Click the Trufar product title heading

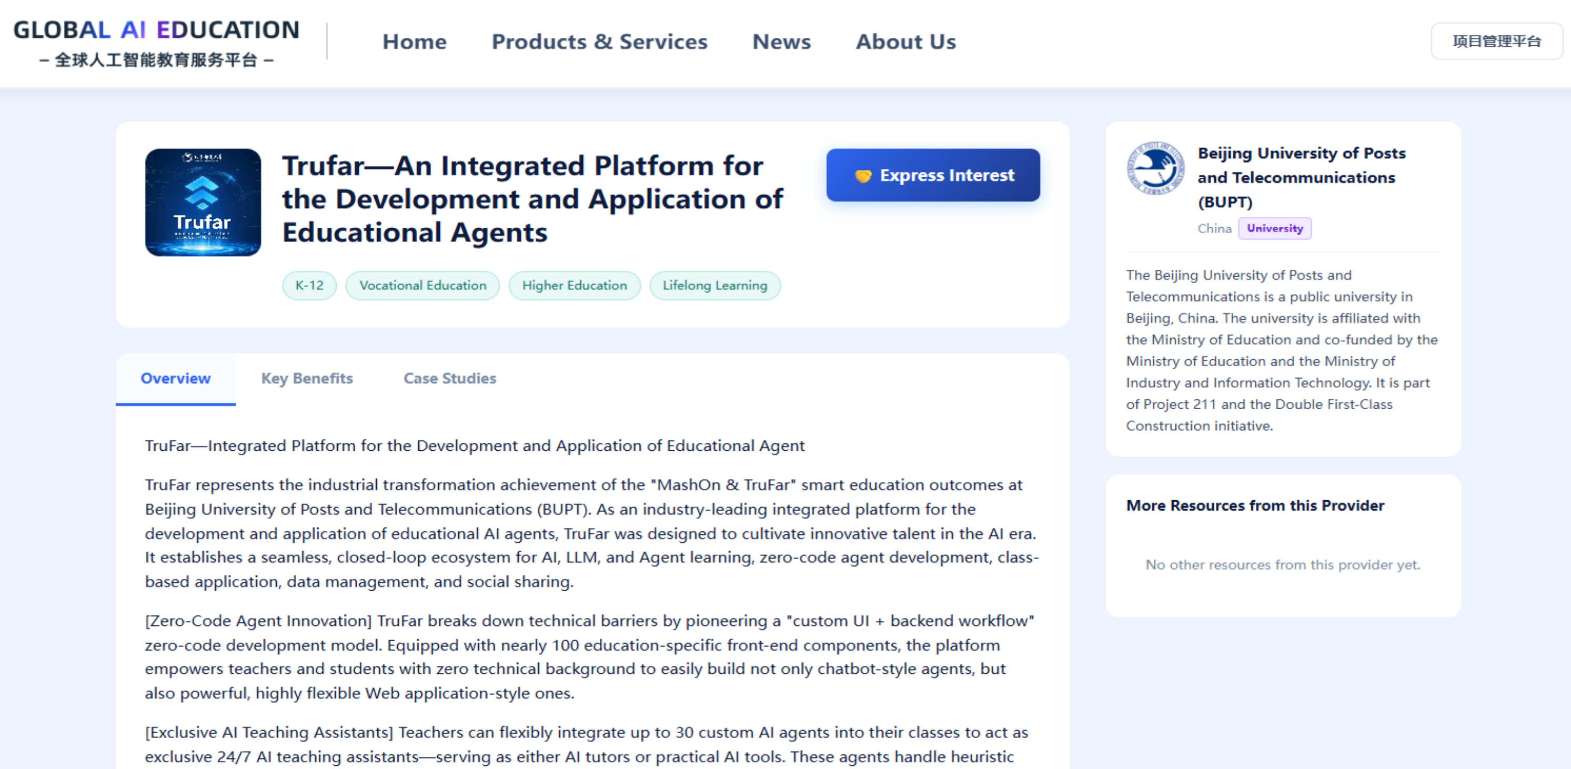[532, 199]
